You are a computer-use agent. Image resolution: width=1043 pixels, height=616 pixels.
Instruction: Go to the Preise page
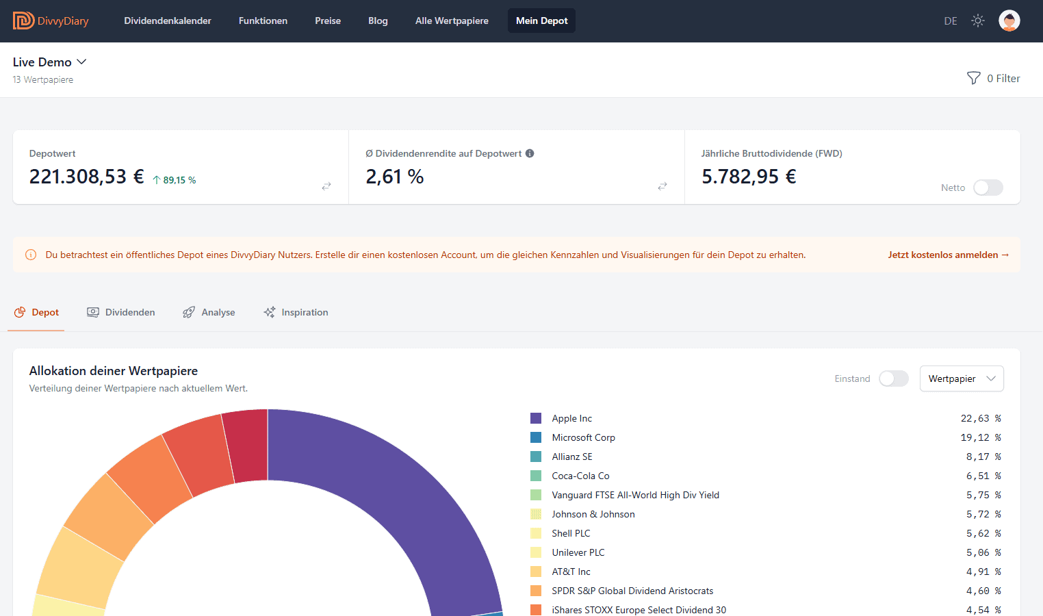[x=328, y=21]
